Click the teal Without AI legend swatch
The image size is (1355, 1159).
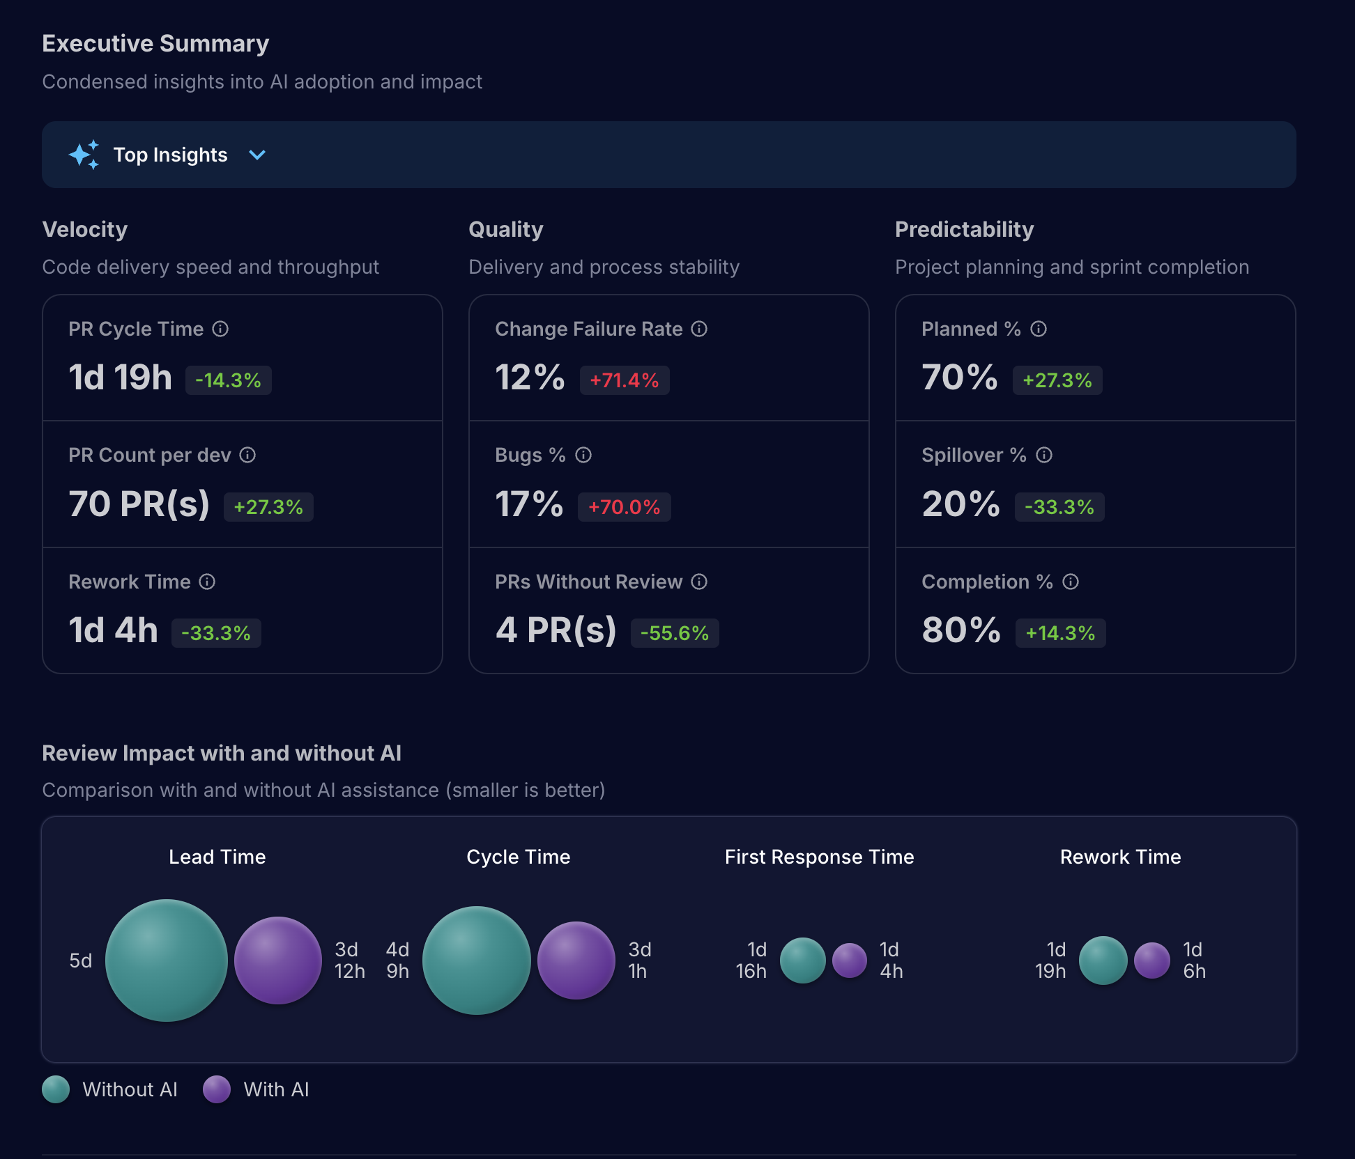click(56, 1089)
